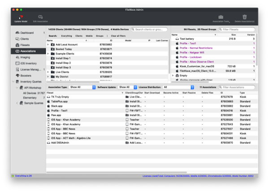Image resolution: width=269 pixels, height=192 pixels.
Task: Expand the Add Local Account group
Action: [48, 45]
